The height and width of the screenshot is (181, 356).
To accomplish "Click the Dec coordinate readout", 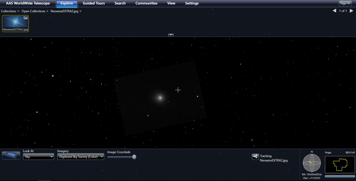I will [x=312, y=178].
